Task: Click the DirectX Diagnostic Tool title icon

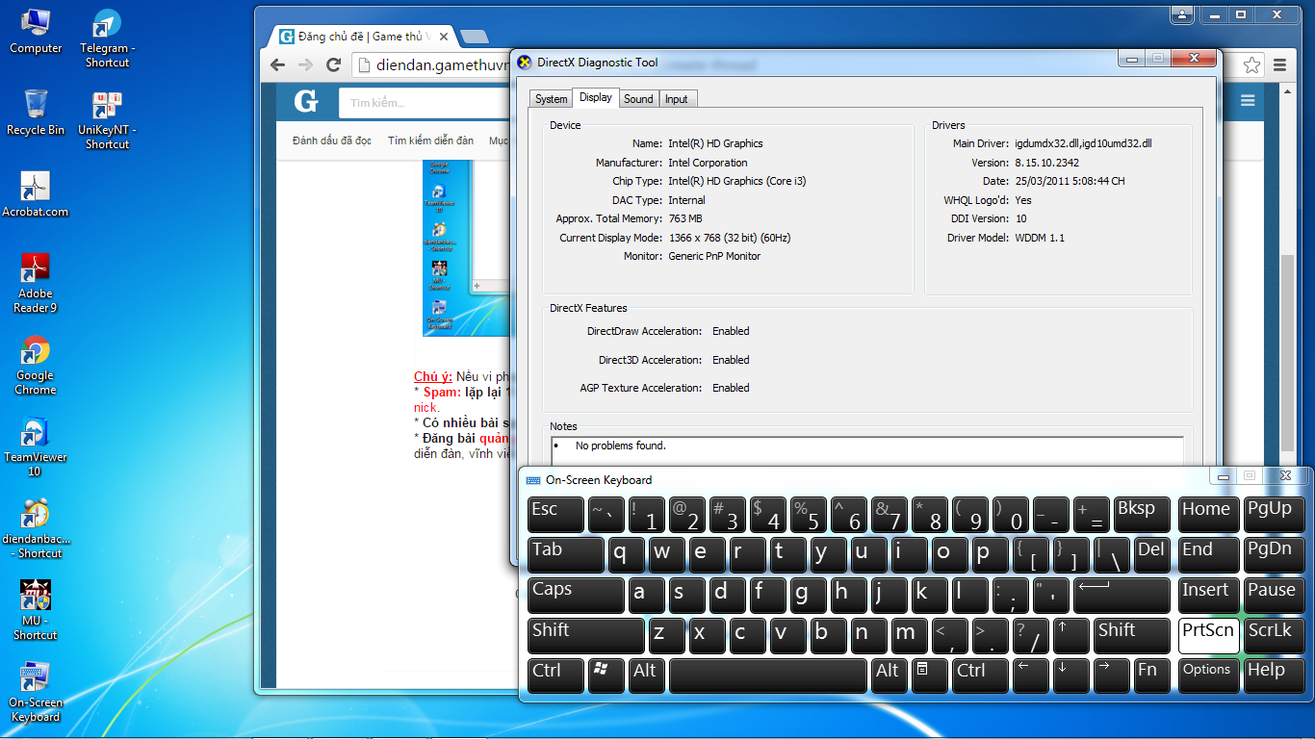Action: coord(525,63)
